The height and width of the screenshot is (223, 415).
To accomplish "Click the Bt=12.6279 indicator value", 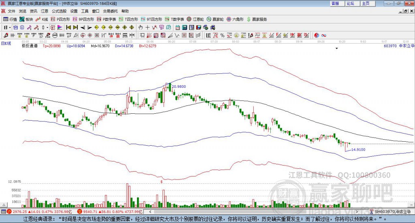I will click(148, 46).
